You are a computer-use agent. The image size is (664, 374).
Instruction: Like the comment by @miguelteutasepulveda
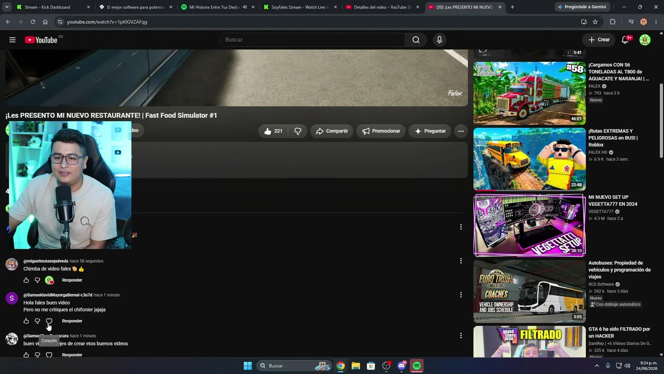pyautogui.click(x=26, y=280)
